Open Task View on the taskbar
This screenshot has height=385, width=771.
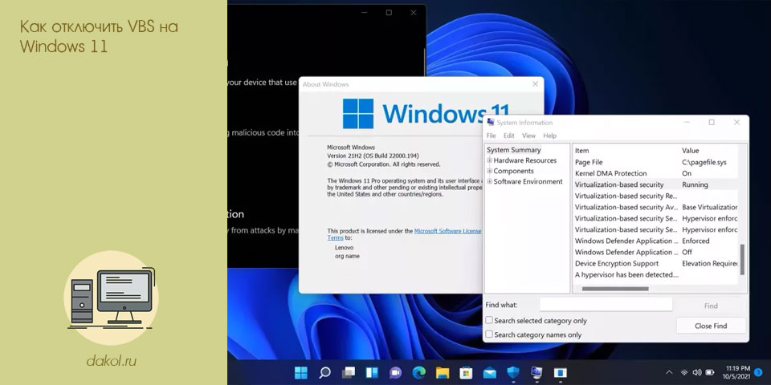point(348,373)
